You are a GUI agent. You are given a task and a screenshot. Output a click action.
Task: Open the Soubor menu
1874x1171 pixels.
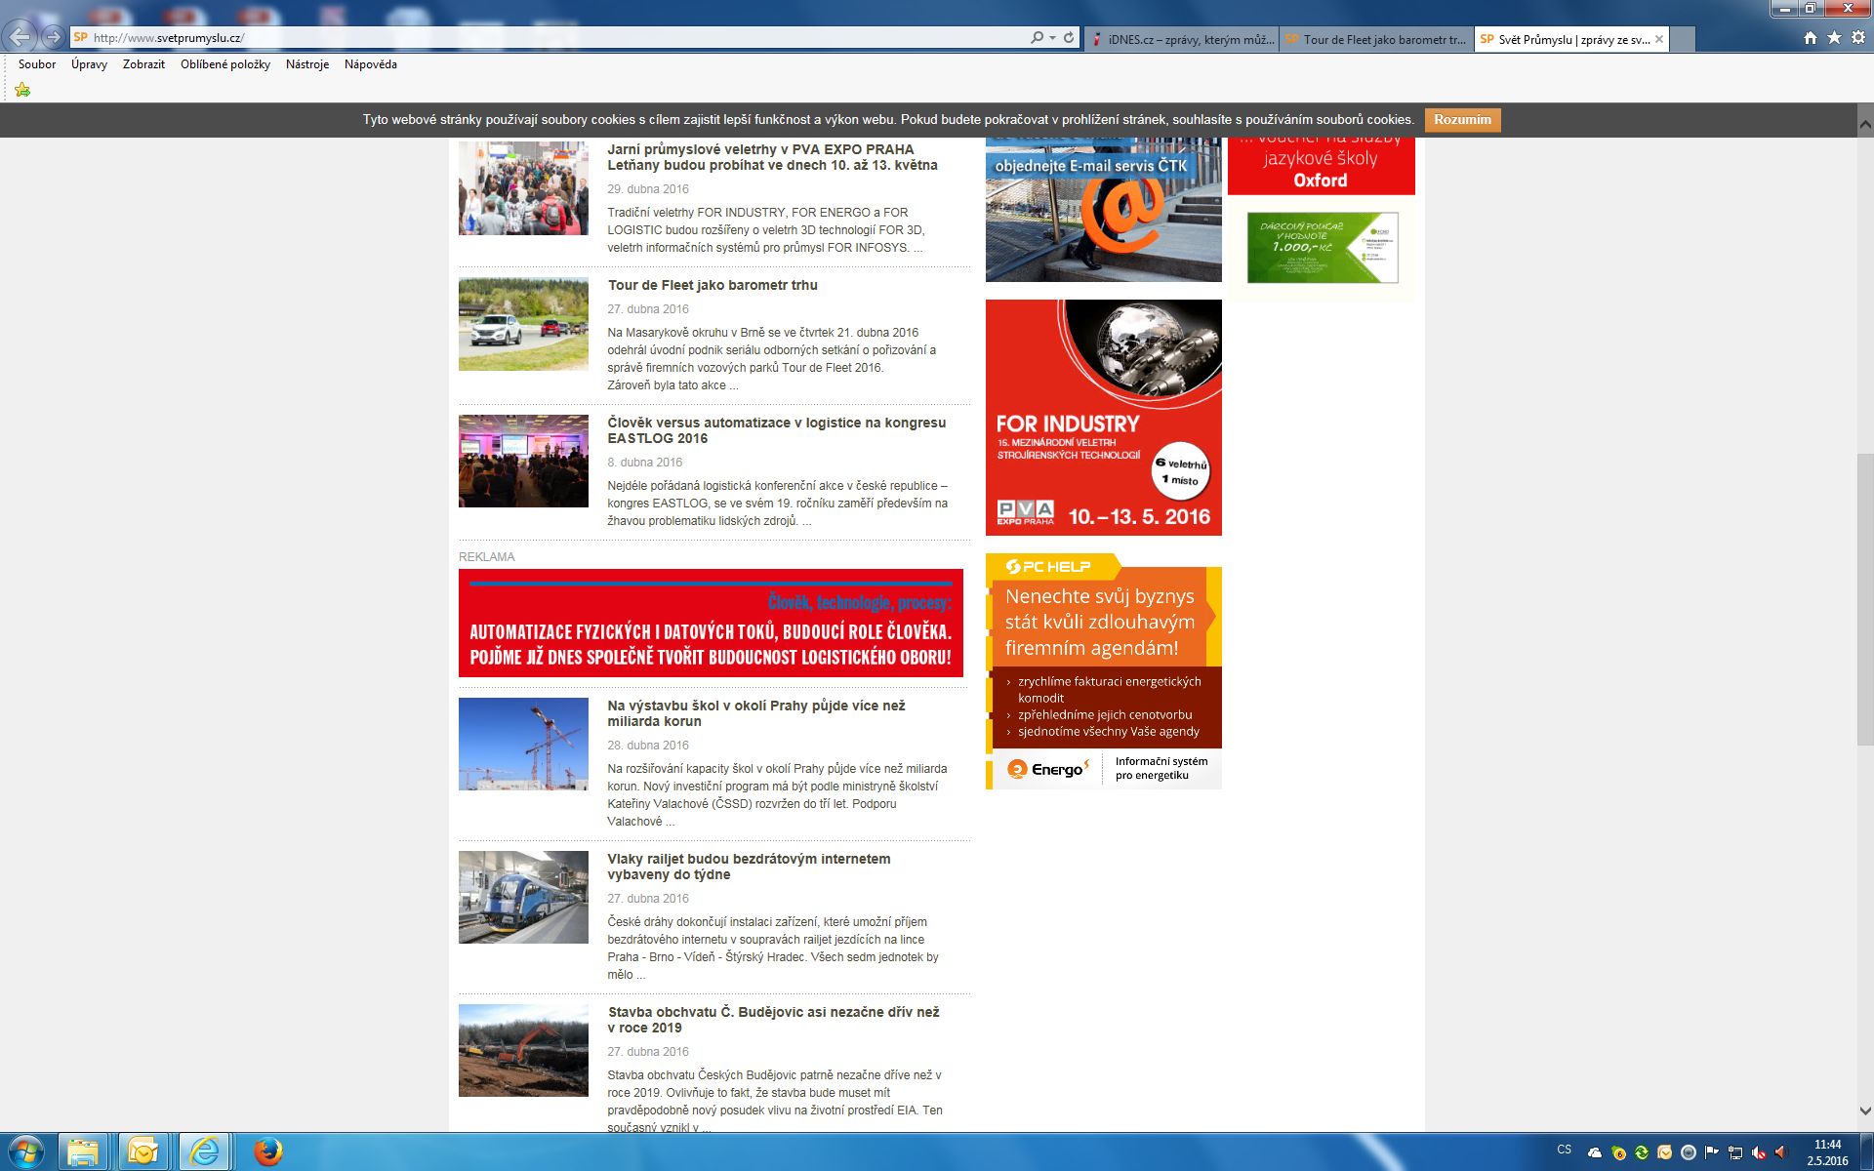[x=37, y=64]
